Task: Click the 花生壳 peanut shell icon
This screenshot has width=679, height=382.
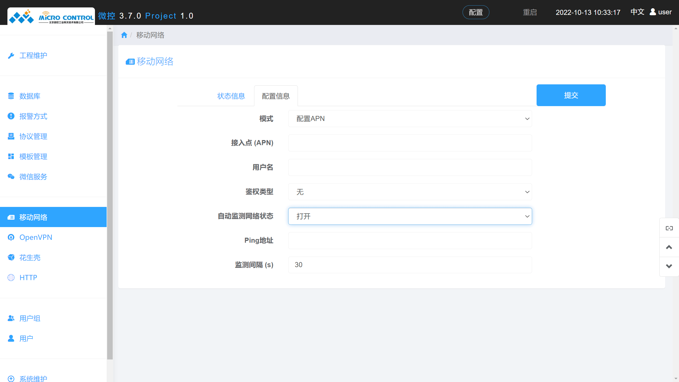Action: (x=11, y=258)
